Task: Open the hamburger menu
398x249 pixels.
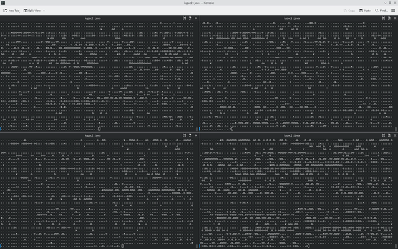Action: pos(393,11)
